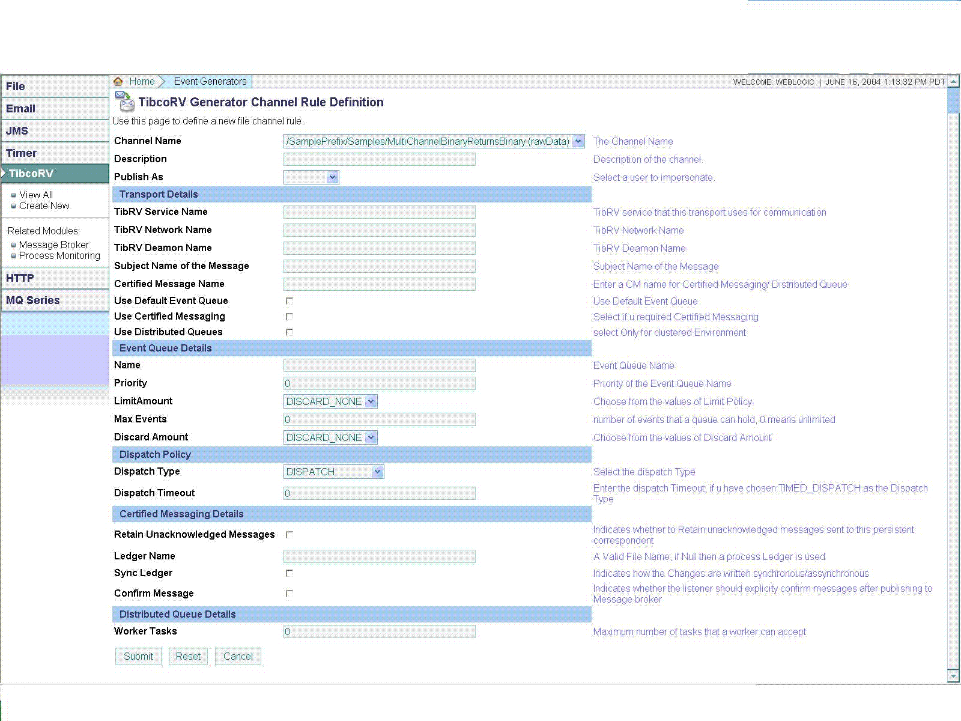Open the Message Broker related module
The image size is (961, 721).
[54, 245]
